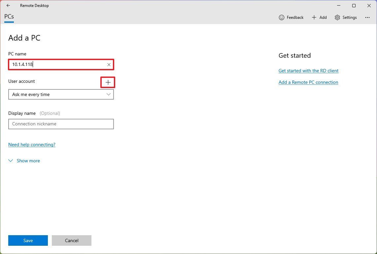
Task: Open the user account dropdown
Action: (61, 94)
